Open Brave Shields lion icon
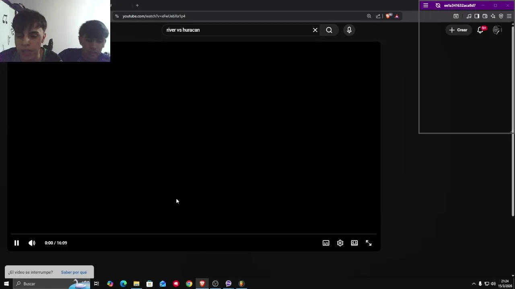Viewport: 515px width, 289px height. click(x=388, y=16)
